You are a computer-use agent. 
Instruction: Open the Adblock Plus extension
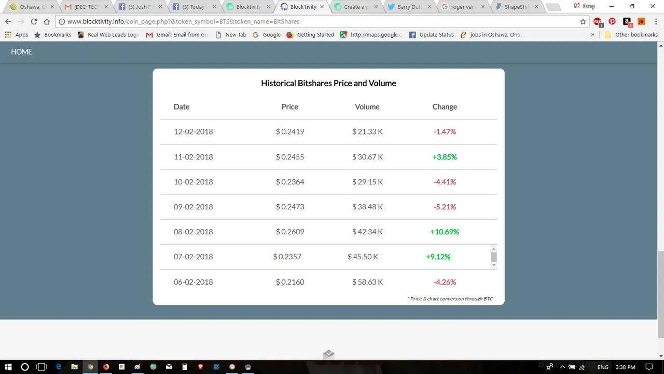[598, 22]
